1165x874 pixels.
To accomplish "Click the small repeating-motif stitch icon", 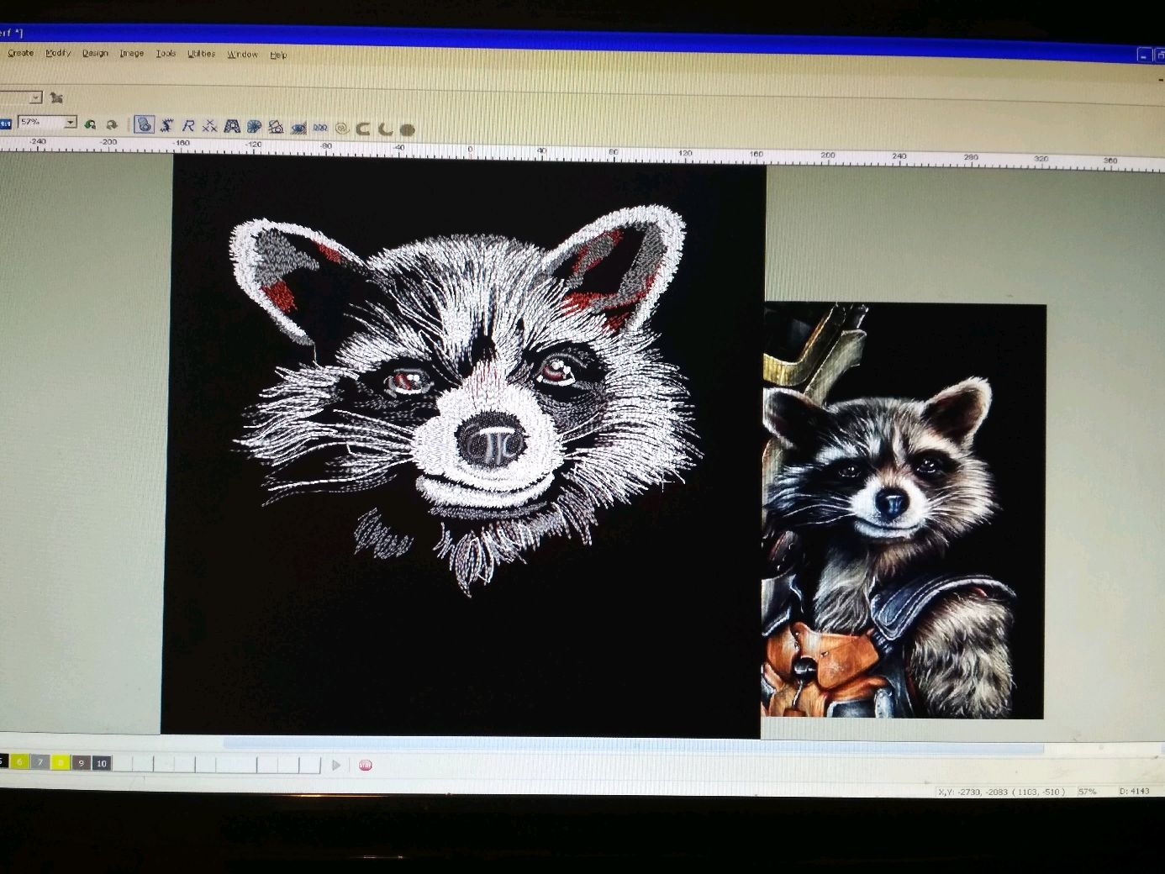I will pos(320,128).
